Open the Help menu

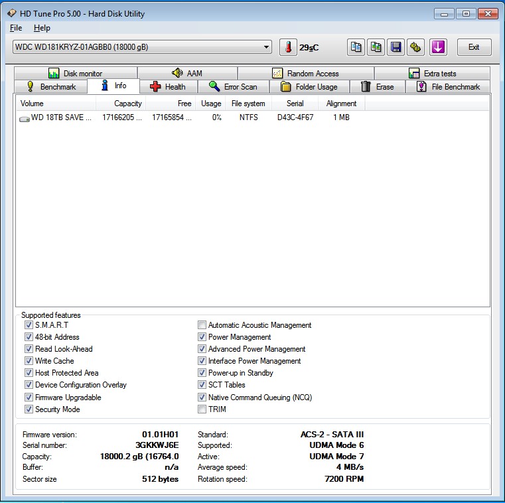pos(42,28)
